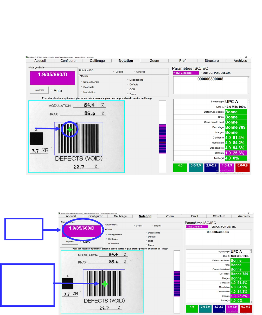Open the Accueil tab in upper screenshot

pyautogui.click(x=40, y=61)
